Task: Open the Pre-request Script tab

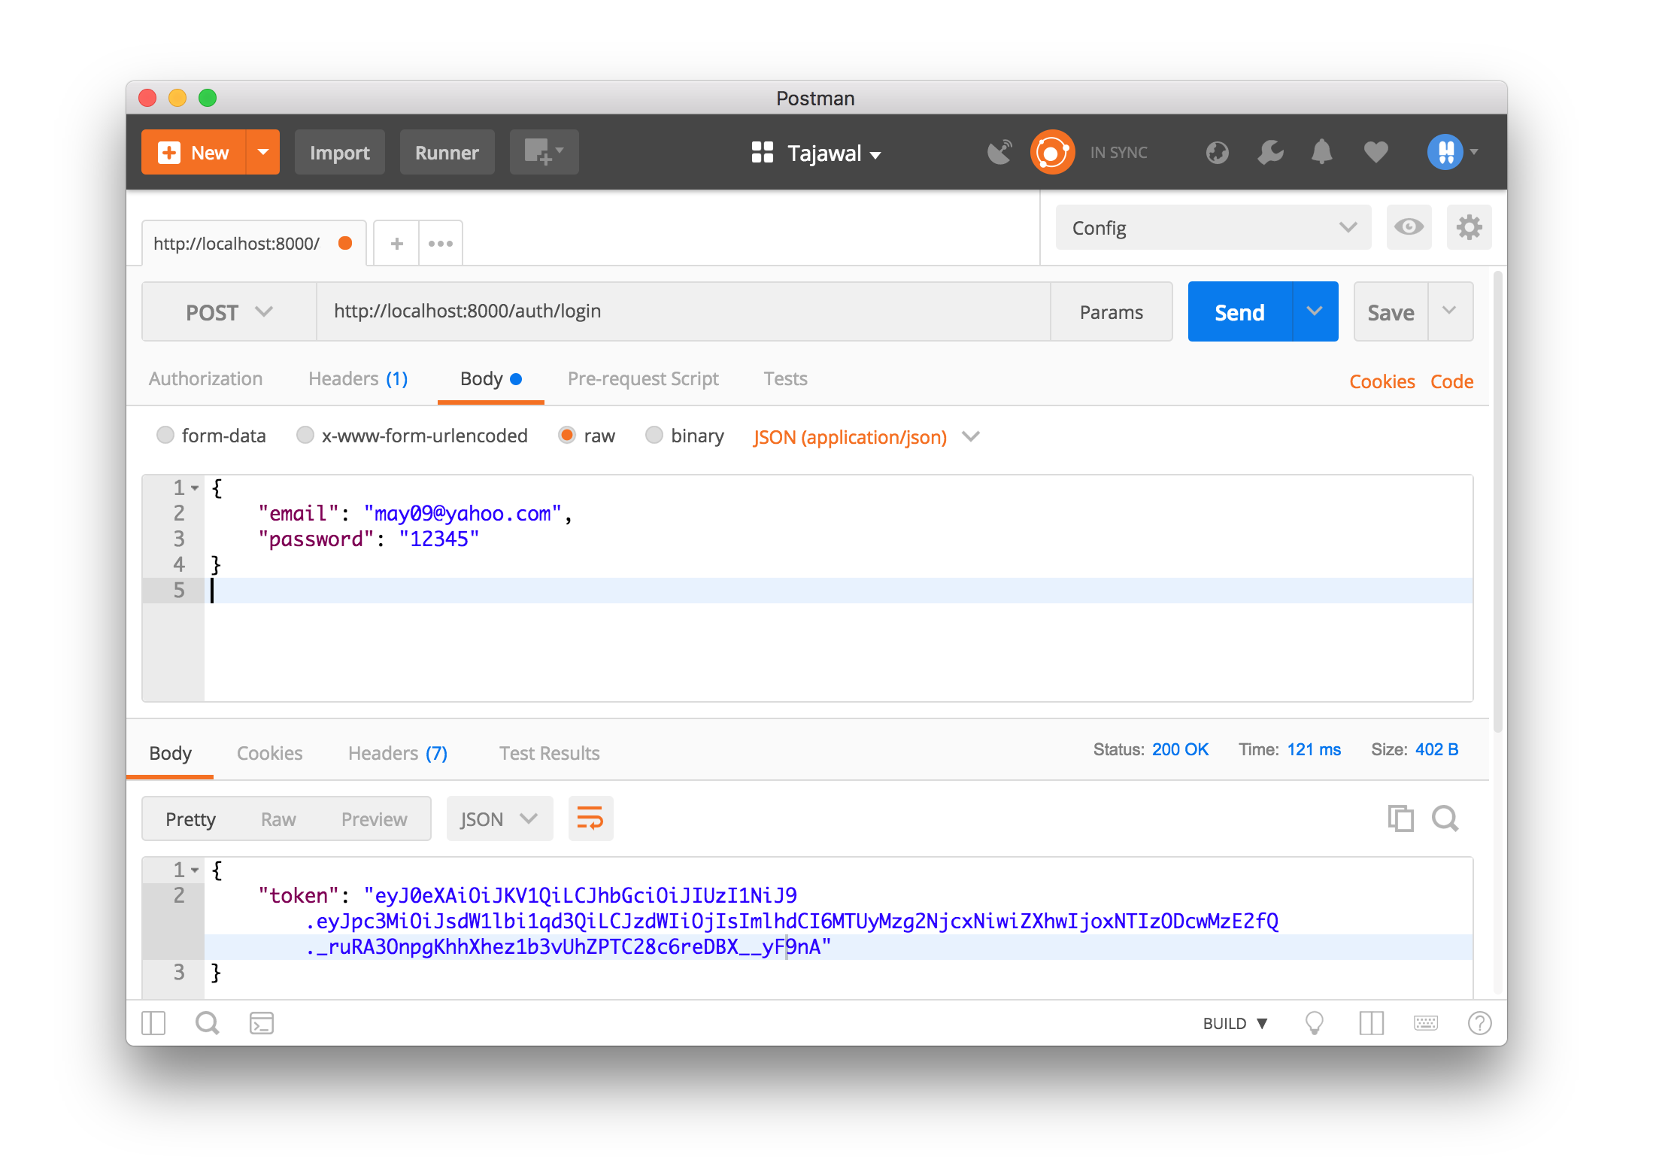Action: pos(643,379)
